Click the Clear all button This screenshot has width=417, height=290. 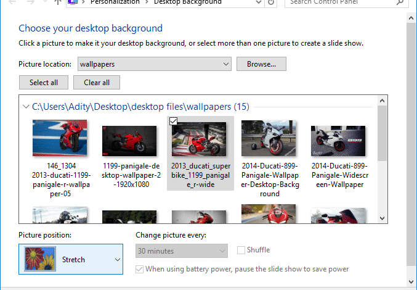click(x=97, y=83)
